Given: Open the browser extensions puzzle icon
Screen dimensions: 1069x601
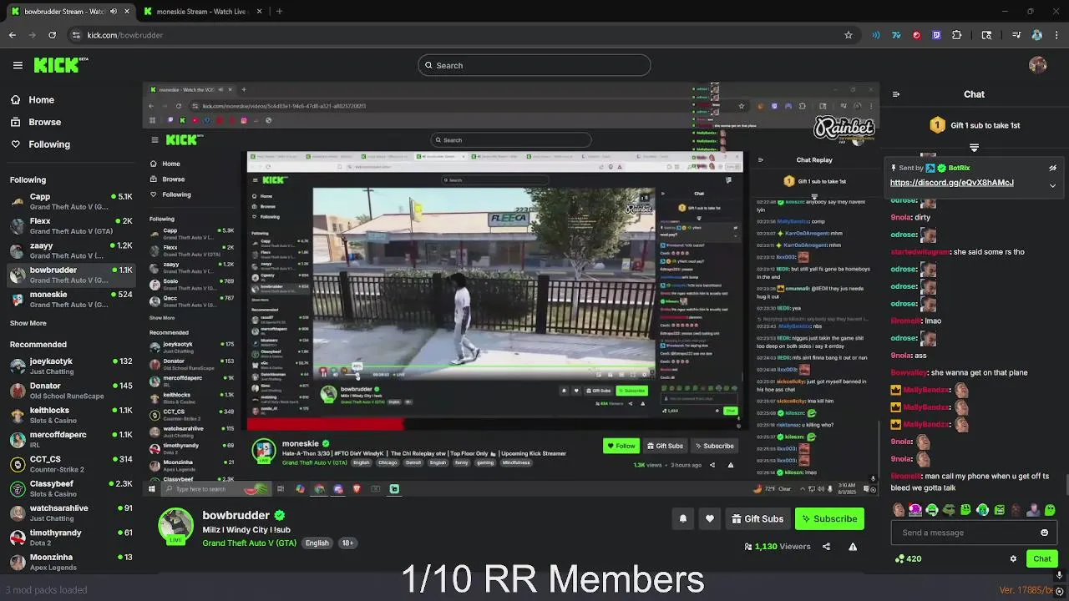Looking at the screenshot, I should click(x=956, y=35).
